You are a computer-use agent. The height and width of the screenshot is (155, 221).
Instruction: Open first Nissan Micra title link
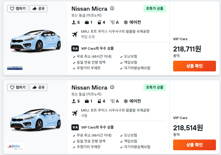coord(89,9)
